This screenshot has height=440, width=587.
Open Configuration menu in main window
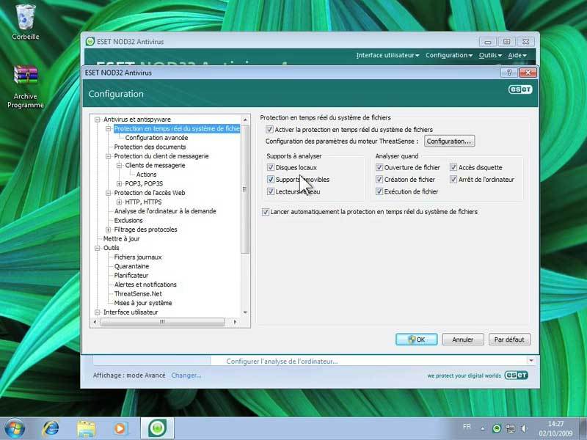(449, 56)
